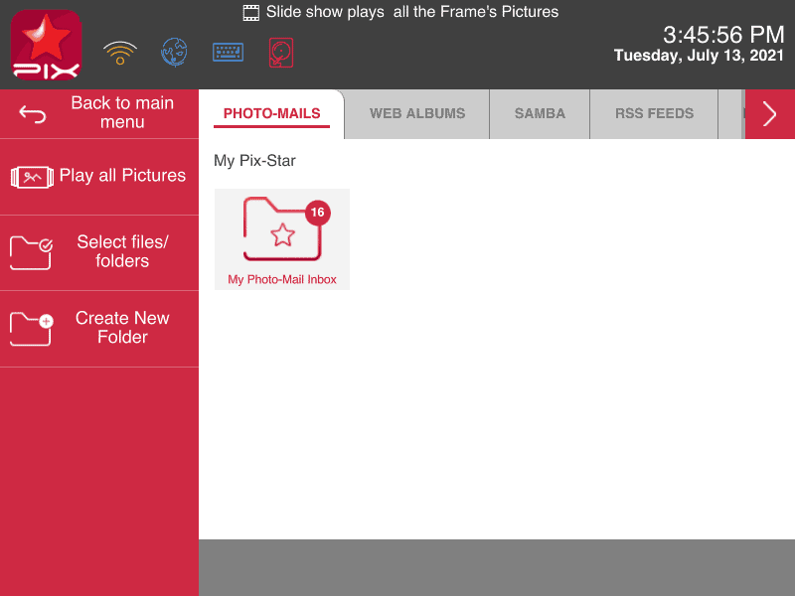
Task: Tap the blue keyboard icon
Action: tap(228, 53)
